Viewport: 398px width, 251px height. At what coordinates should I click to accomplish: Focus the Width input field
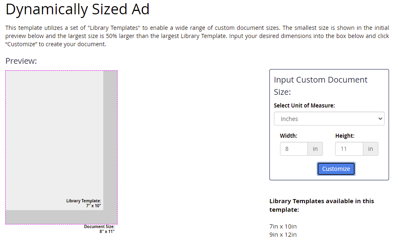[x=293, y=149]
